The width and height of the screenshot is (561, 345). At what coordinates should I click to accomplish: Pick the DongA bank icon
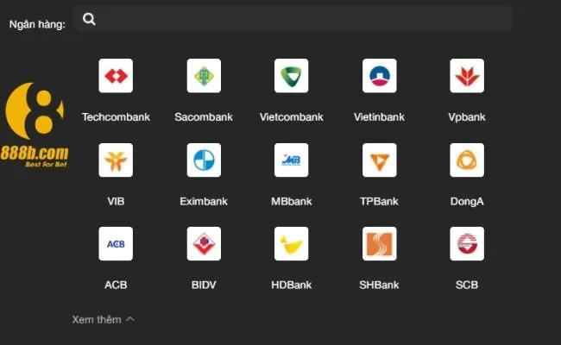coord(467,160)
